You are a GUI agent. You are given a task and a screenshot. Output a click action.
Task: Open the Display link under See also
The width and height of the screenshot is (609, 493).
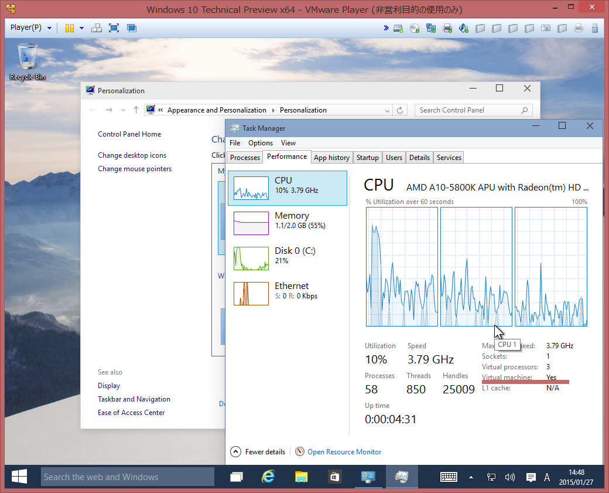click(x=109, y=386)
